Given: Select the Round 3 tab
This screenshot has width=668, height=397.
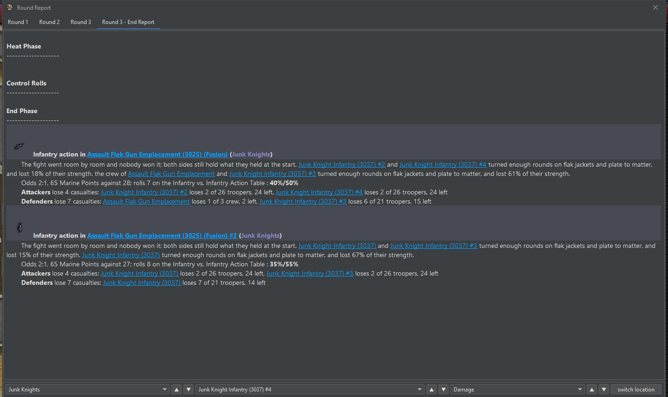Looking at the screenshot, I should tap(81, 22).
